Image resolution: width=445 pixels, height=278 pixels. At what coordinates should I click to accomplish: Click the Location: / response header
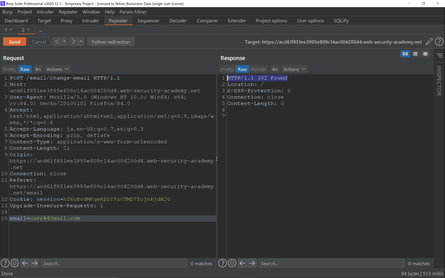(245, 84)
